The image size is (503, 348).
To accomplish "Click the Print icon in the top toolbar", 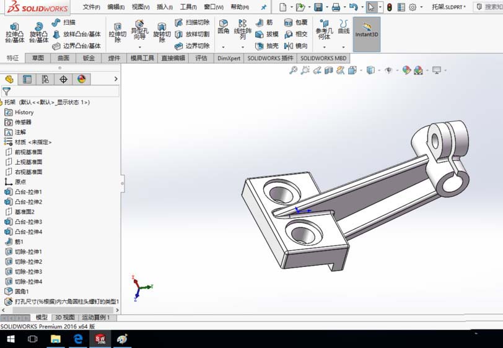I will (336, 7).
